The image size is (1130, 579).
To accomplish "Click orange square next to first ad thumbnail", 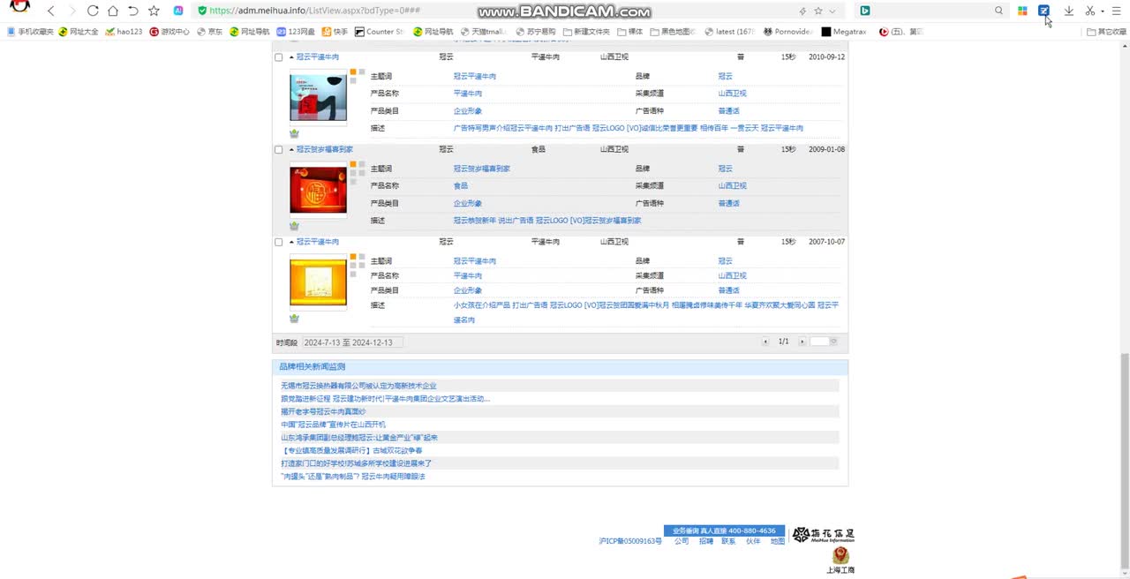I will (x=353, y=72).
